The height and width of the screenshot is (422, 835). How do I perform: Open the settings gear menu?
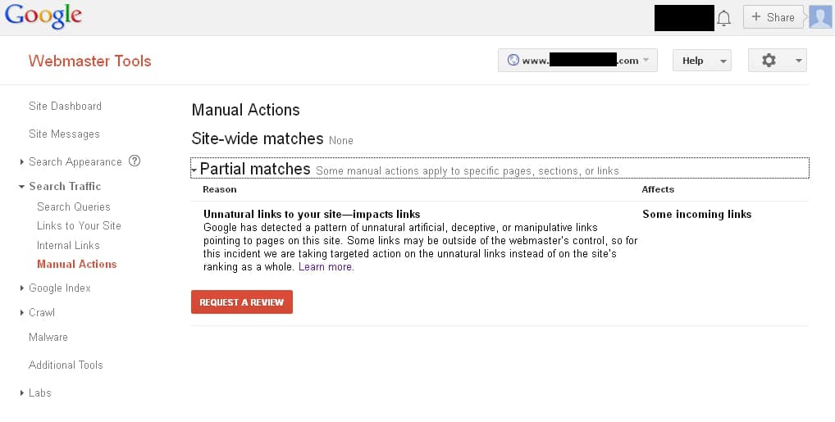[777, 61]
